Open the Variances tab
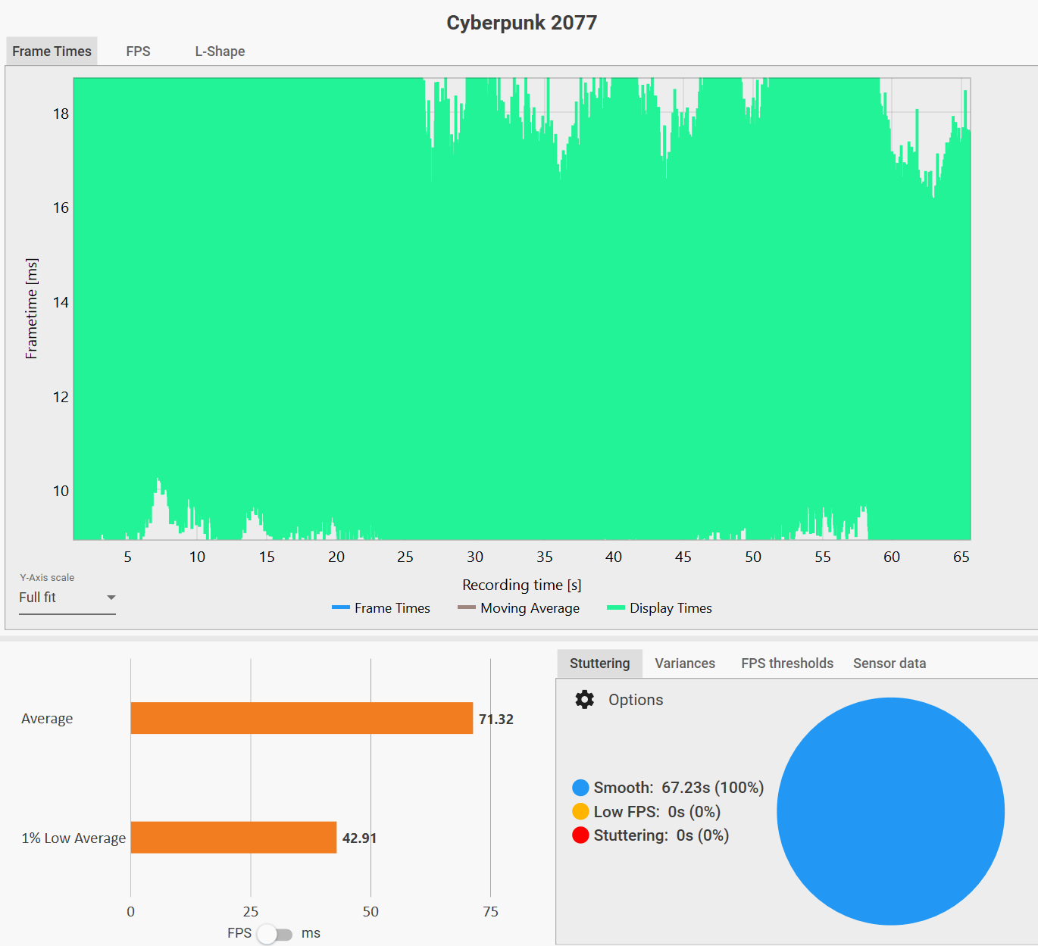The height and width of the screenshot is (946, 1038). tap(685, 663)
